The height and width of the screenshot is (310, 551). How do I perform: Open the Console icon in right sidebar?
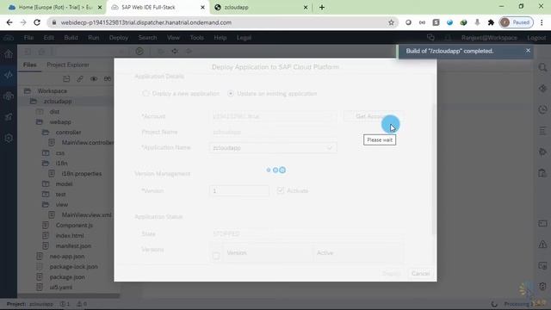click(542, 224)
